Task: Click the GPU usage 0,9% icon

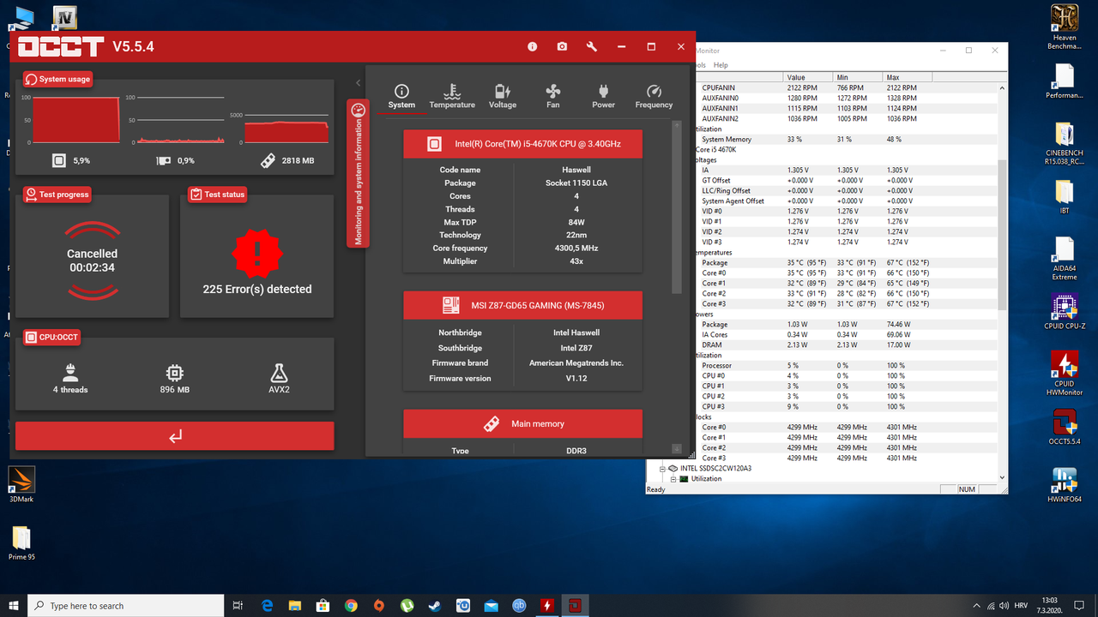Action: (163, 160)
